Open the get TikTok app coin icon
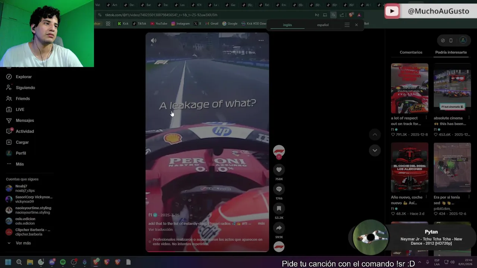The width and height of the screenshot is (477, 268). pyautogui.click(x=443, y=40)
